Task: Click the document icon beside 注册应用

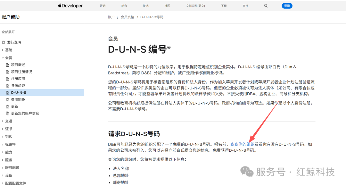Action: tap(7, 79)
